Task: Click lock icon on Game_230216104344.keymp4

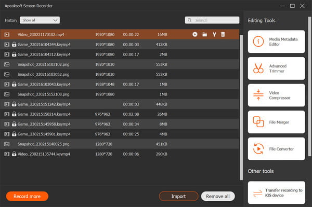Action: click(x=14, y=44)
